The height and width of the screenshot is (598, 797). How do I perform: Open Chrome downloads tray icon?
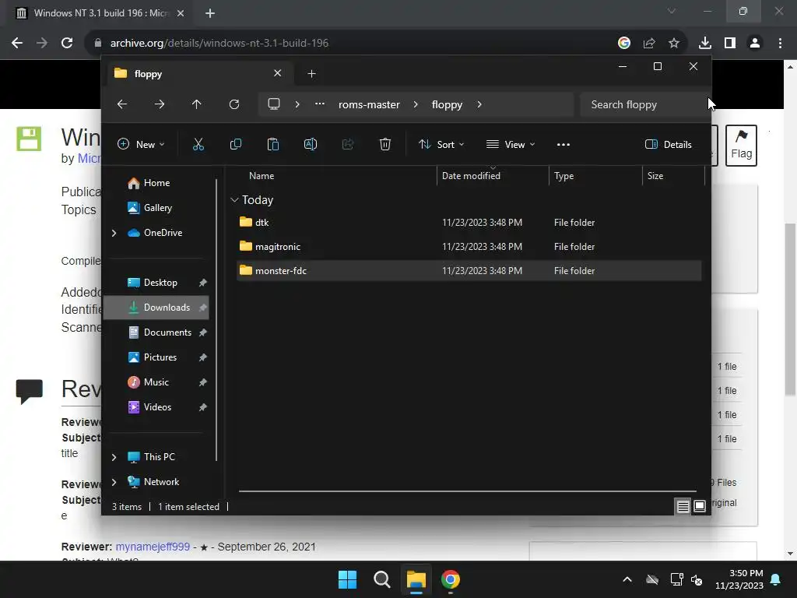pos(704,44)
